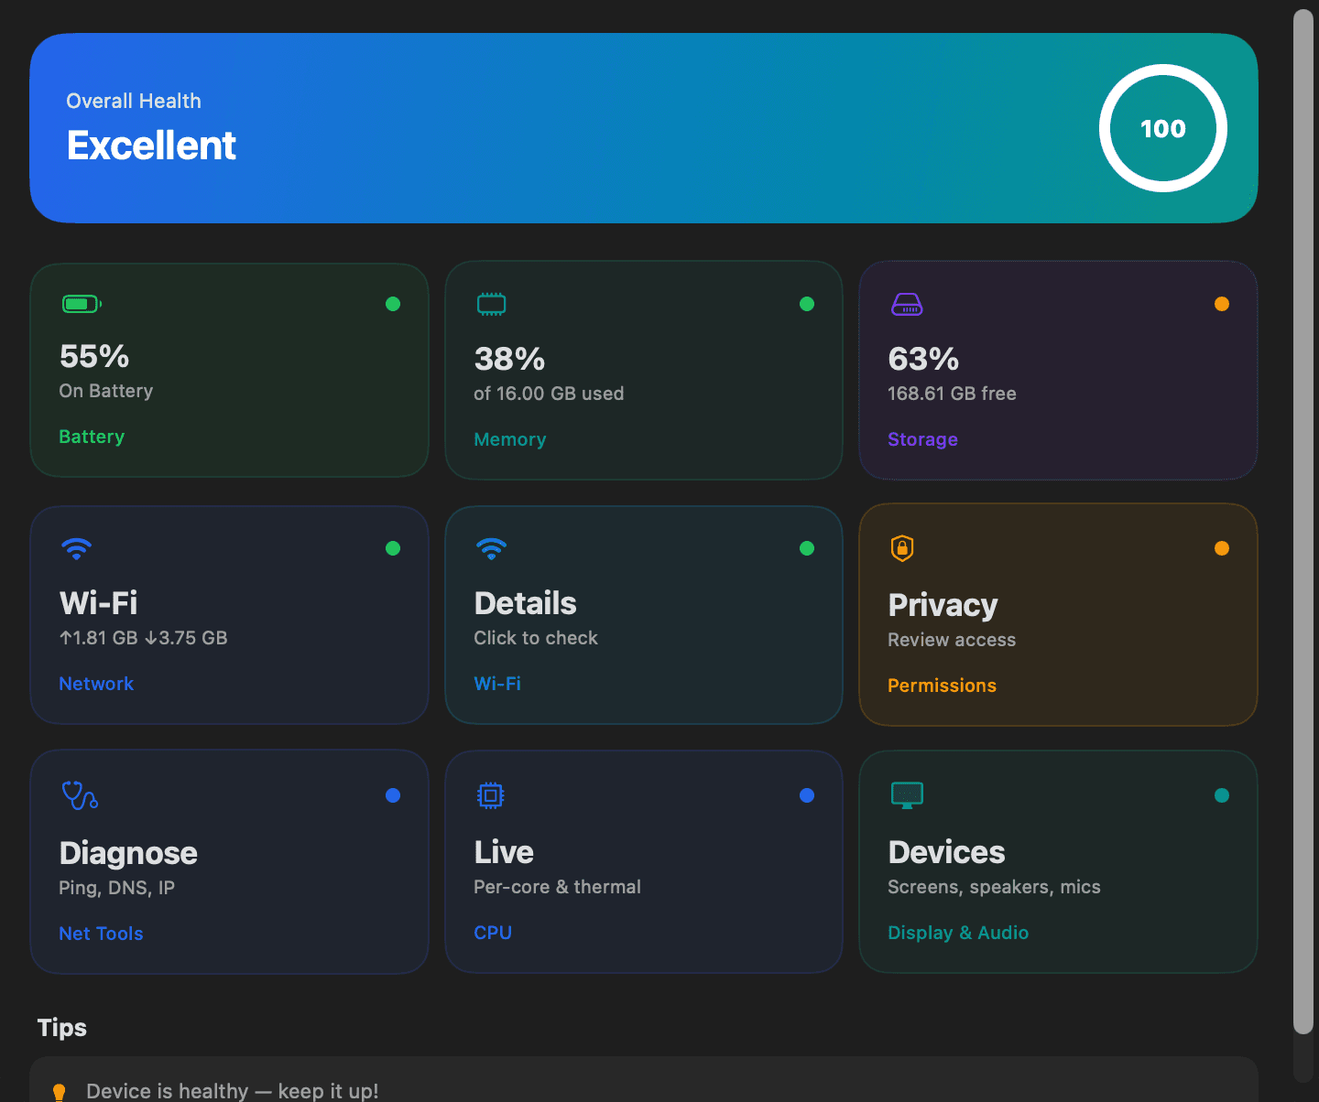The height and width of the screenshot is (1102, 1319).
Task: Click orange status dot on Privacy card
Action: click(1222, 548)
